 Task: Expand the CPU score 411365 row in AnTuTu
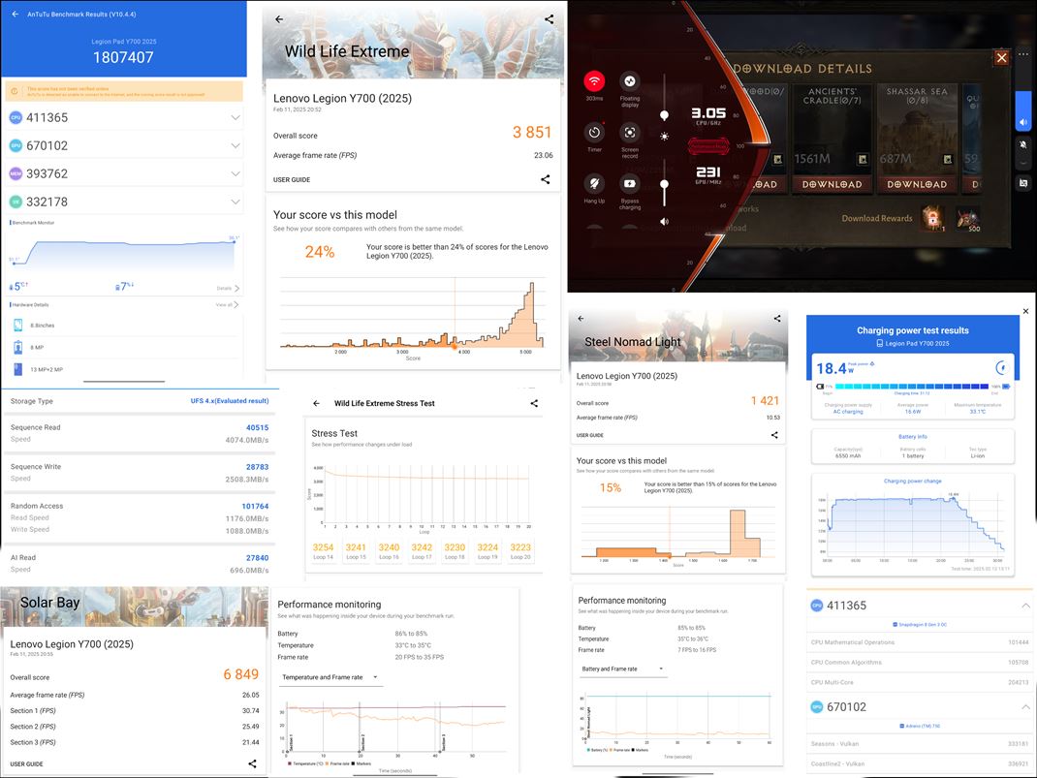[236, 117]
